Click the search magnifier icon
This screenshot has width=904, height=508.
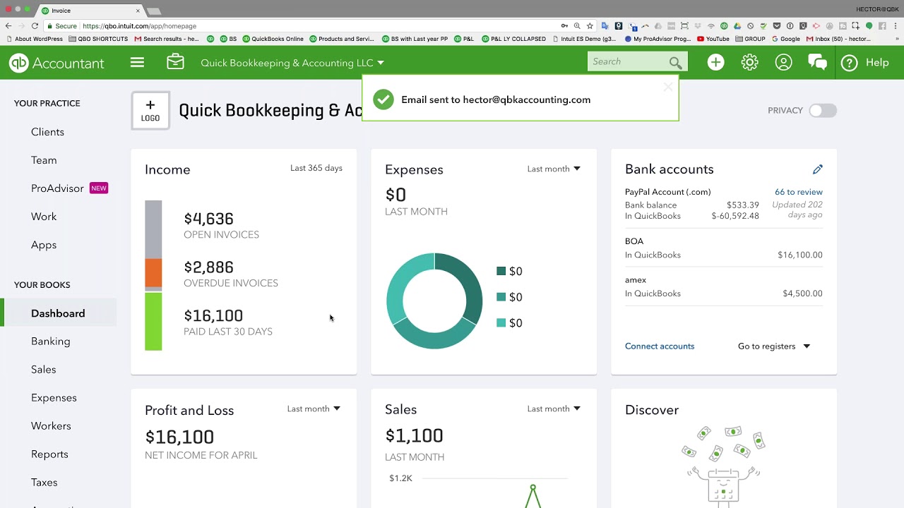(675, 62)
